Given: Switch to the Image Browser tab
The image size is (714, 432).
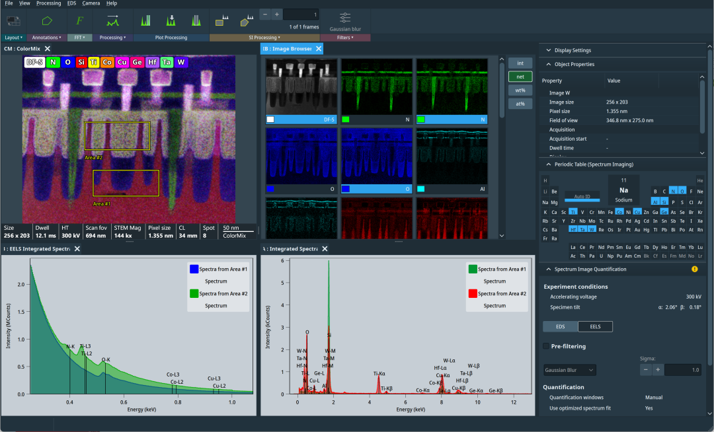Looking at the screenshot, I should pos(286,48).
